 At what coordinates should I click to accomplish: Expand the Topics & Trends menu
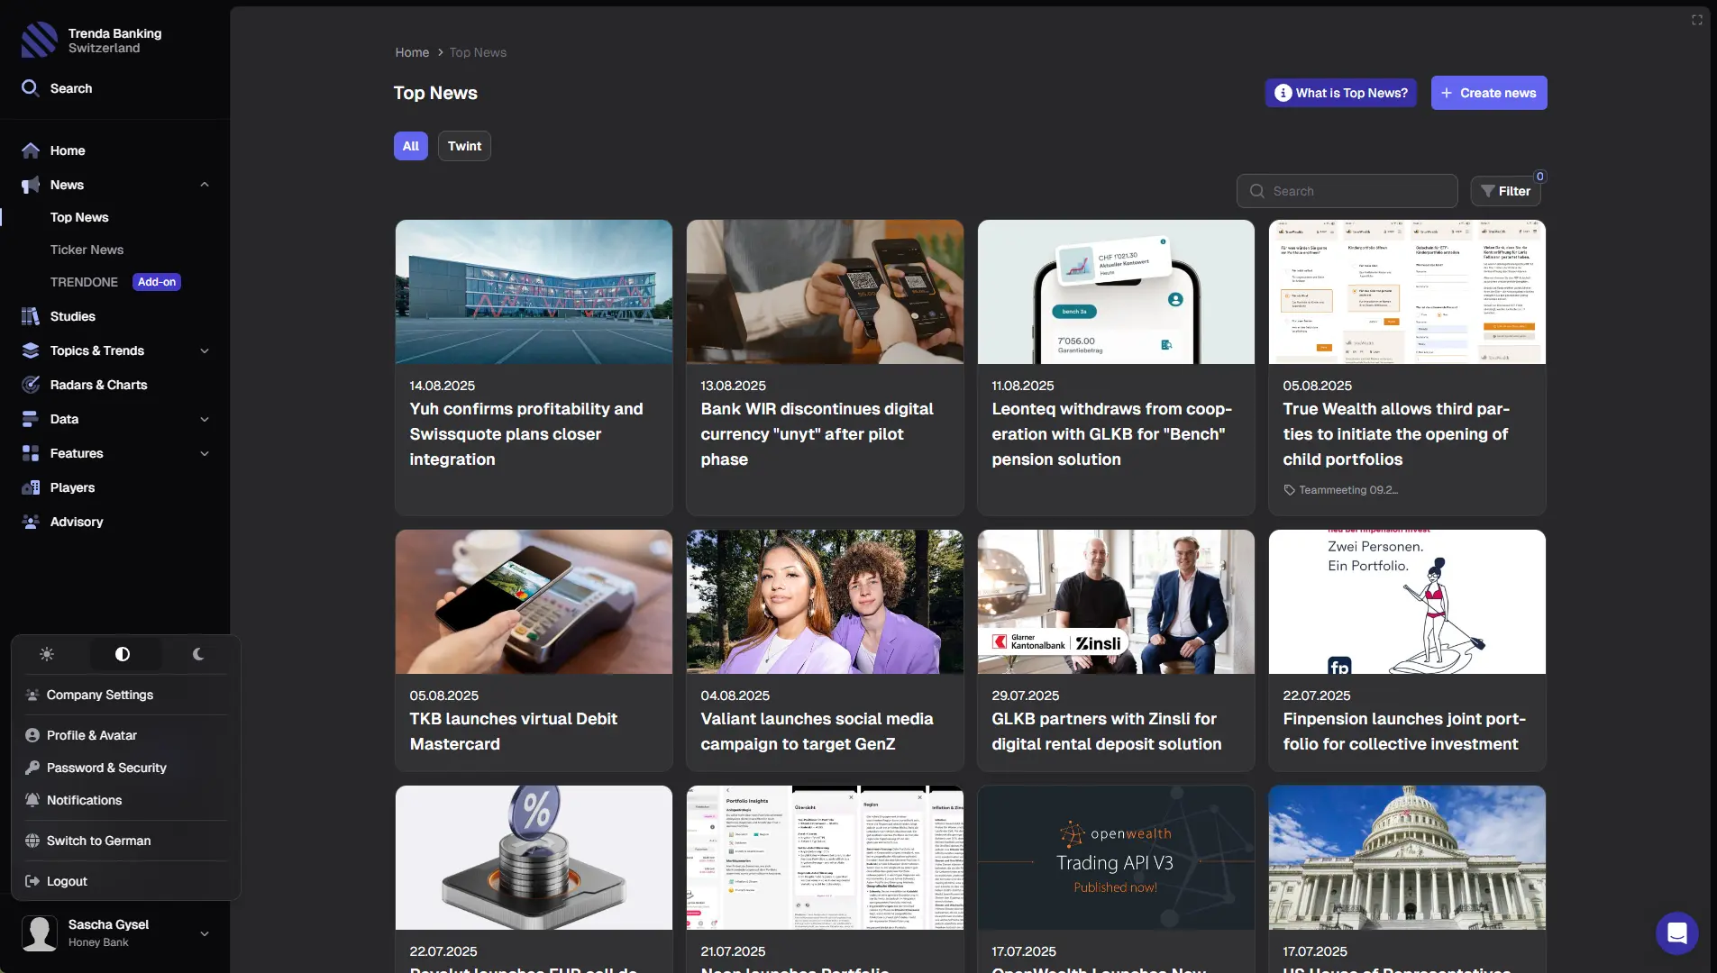(x=205, y=350)
